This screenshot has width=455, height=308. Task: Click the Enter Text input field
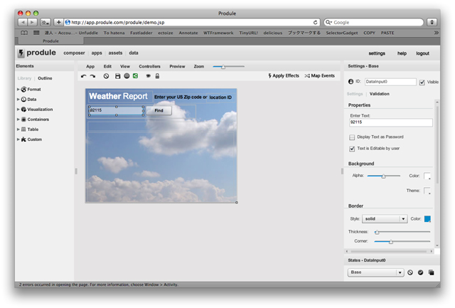pos(390,122)
